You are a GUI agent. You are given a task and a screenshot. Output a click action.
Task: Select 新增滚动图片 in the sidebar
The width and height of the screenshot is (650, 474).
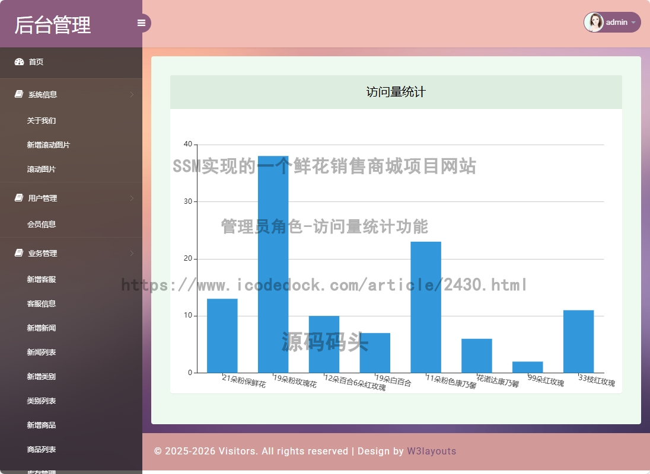pos(49,145)
